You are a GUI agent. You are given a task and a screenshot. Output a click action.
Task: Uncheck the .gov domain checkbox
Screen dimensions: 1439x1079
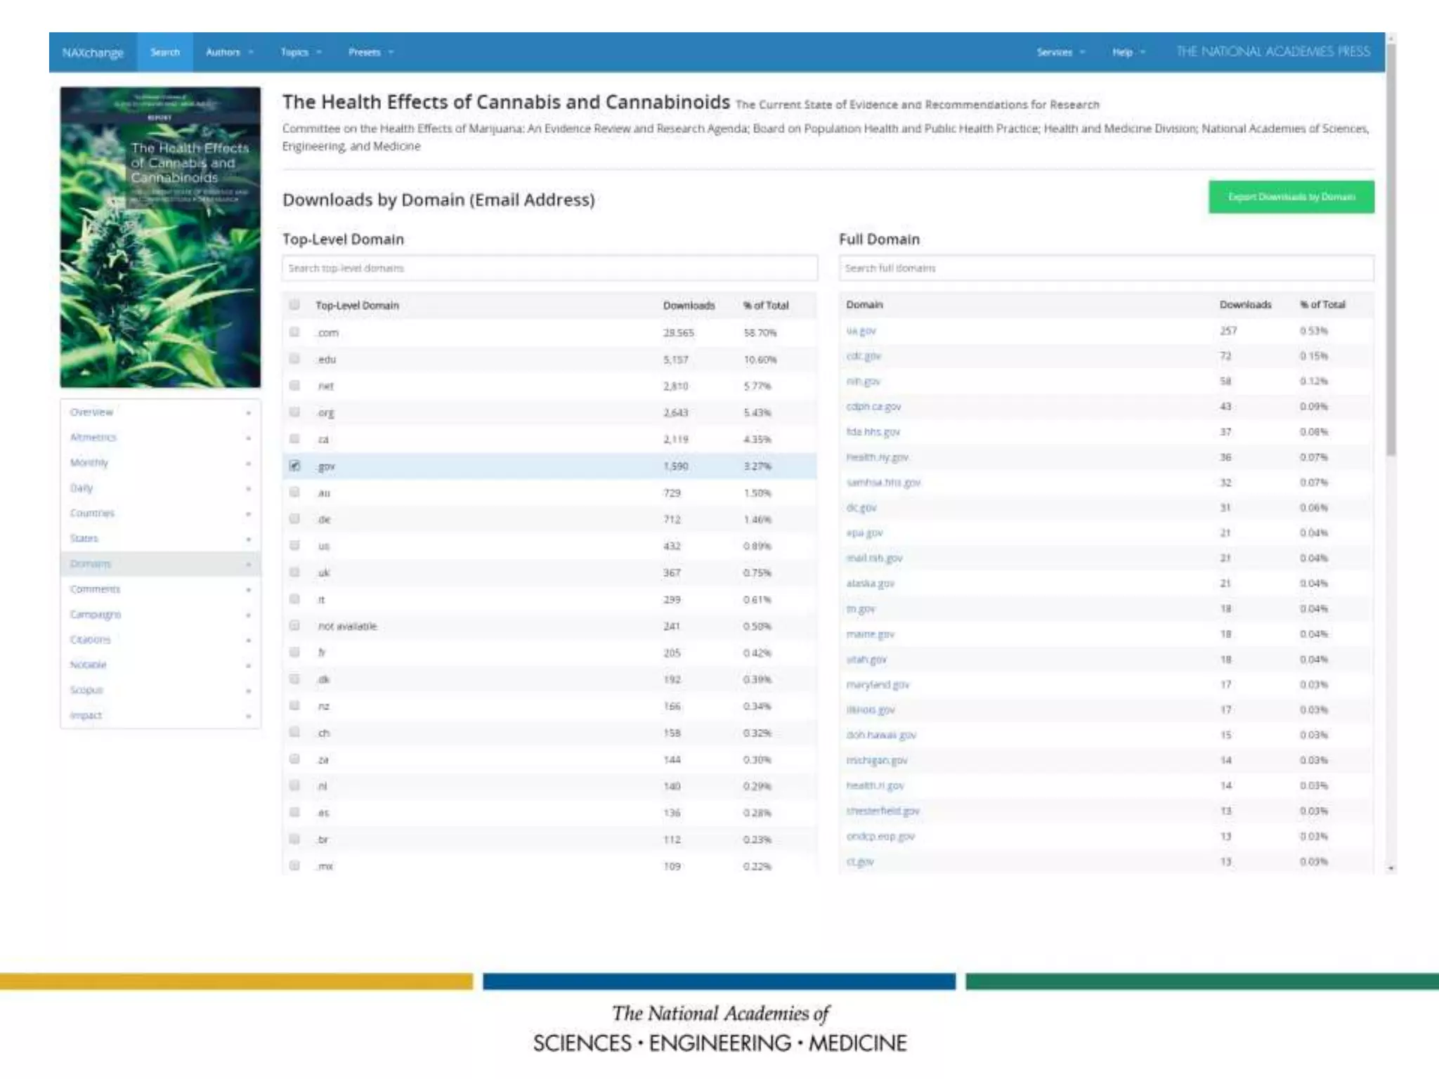click(x=294, y=466)
